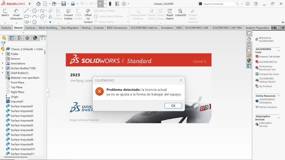This screenshot has width=285, height=160.
Task: Click the Rebuild traffic light icon
Action: [x=110, y=4]
